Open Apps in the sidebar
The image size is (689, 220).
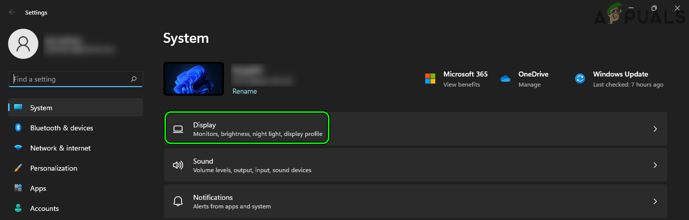pos(38,188)
